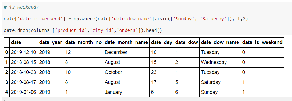Image resolution: width=292 pixels, height=101 pixels.
Task: Click row index 0 label
Action: coord(7,53)
